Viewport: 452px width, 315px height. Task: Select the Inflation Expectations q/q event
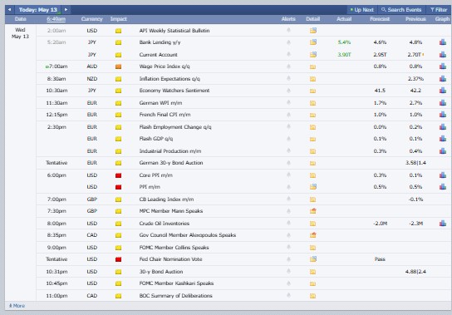pos(169,79)
